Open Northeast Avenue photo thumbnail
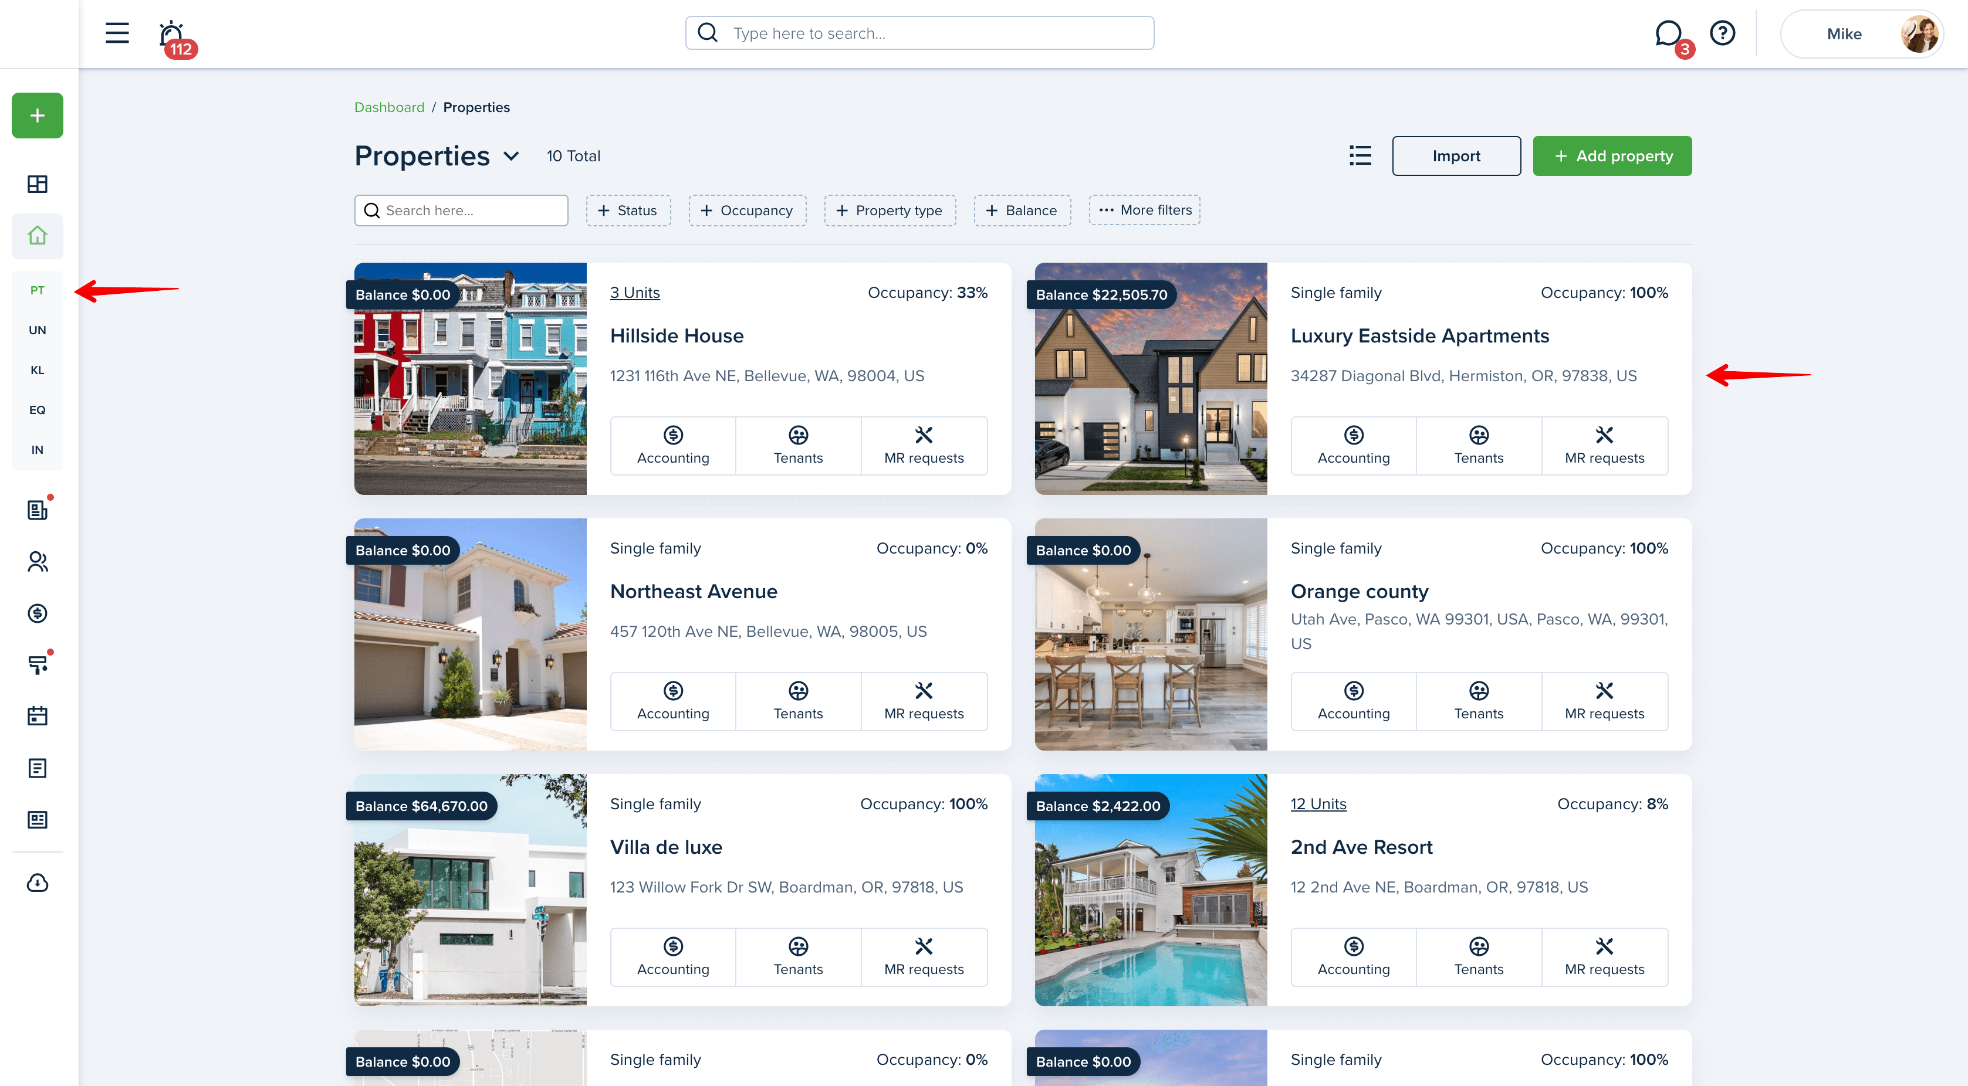Image resolution: width=1968 pixels, height=1086 pixels. pyautogui.click(x=471, y=634)
